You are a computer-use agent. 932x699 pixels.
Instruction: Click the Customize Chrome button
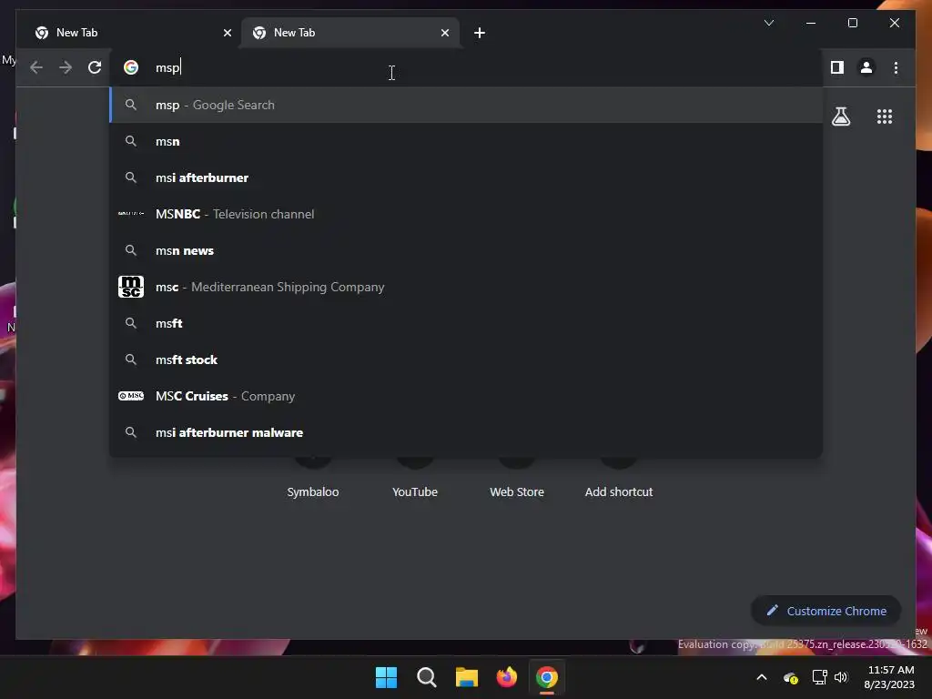tap(826, 611)
